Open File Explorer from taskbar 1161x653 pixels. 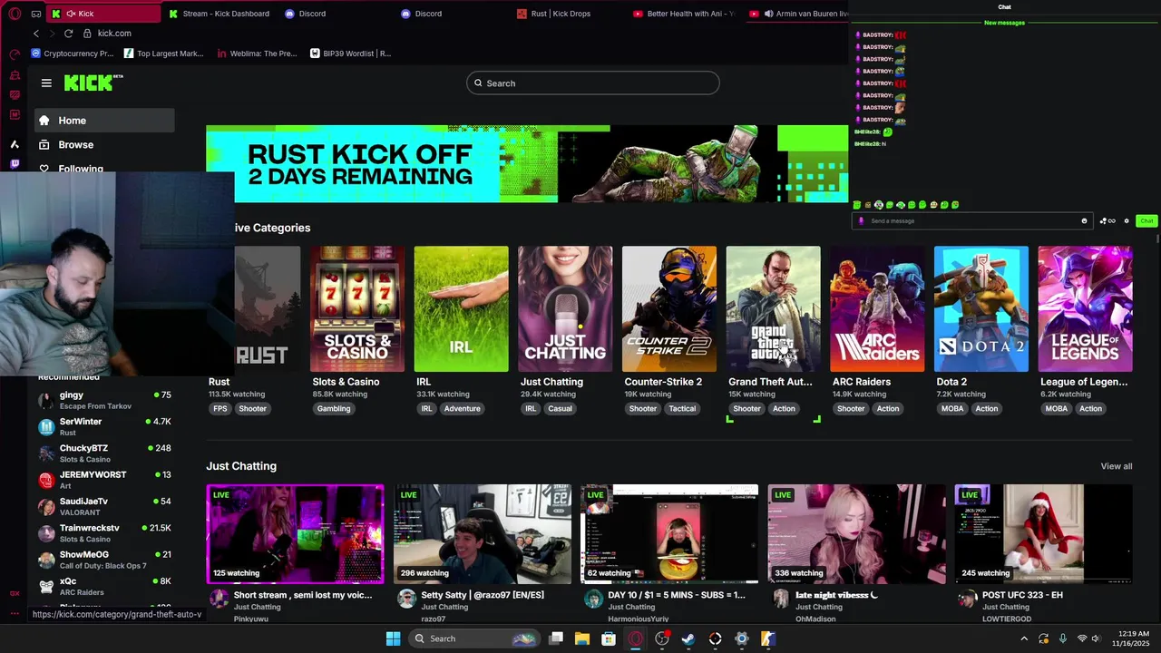pyautogui.click(x=582, y=638)
